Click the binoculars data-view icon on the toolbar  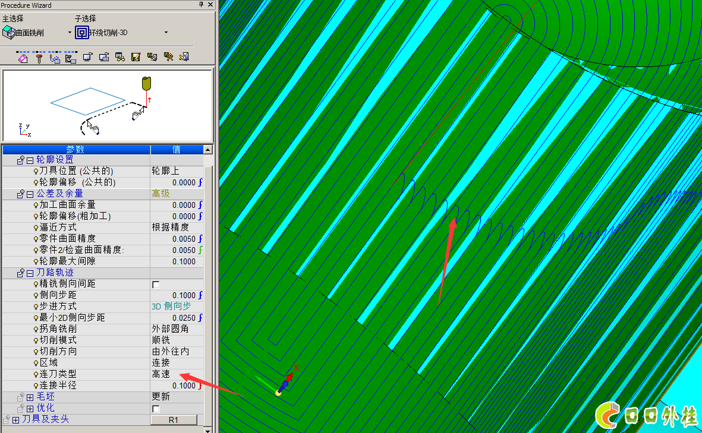tap(121, 58)
